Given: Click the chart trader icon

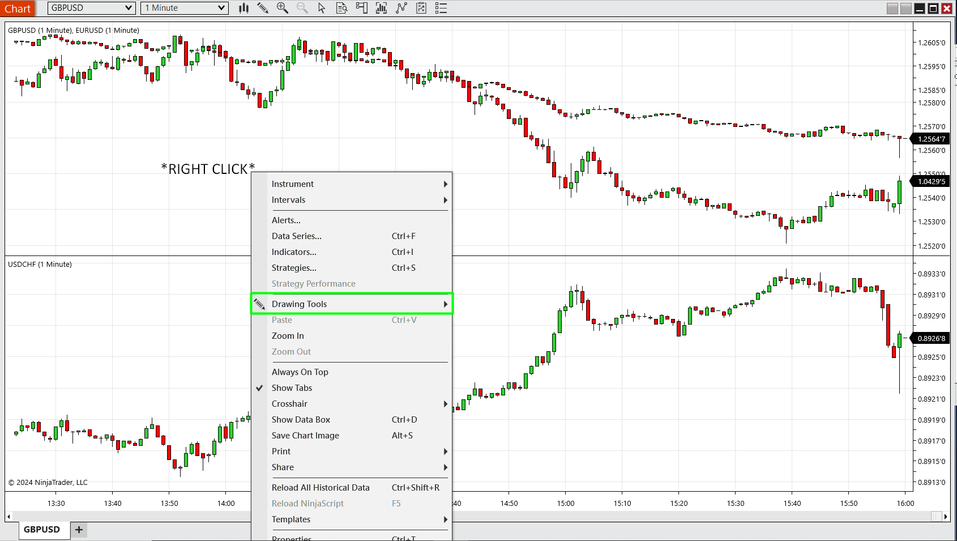Looking at the screenshot, I should click(361, 8).
